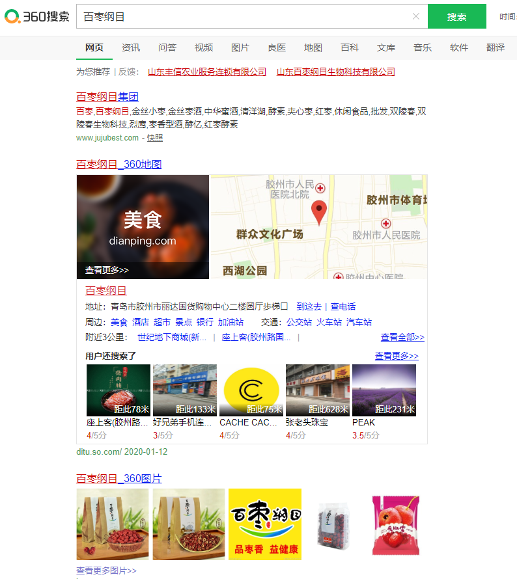
Task: Open the 百枣纲目_360地图 result title
Action: click(x=119, y=165)
